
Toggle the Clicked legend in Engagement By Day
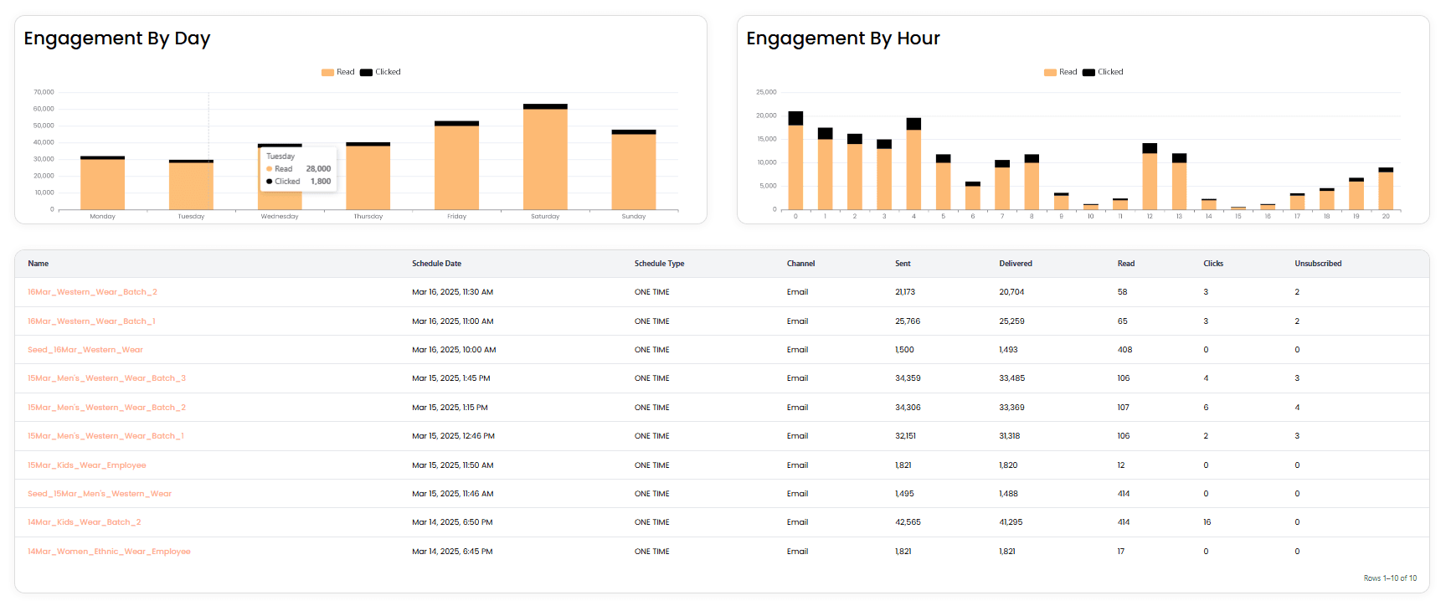[380, 72]
